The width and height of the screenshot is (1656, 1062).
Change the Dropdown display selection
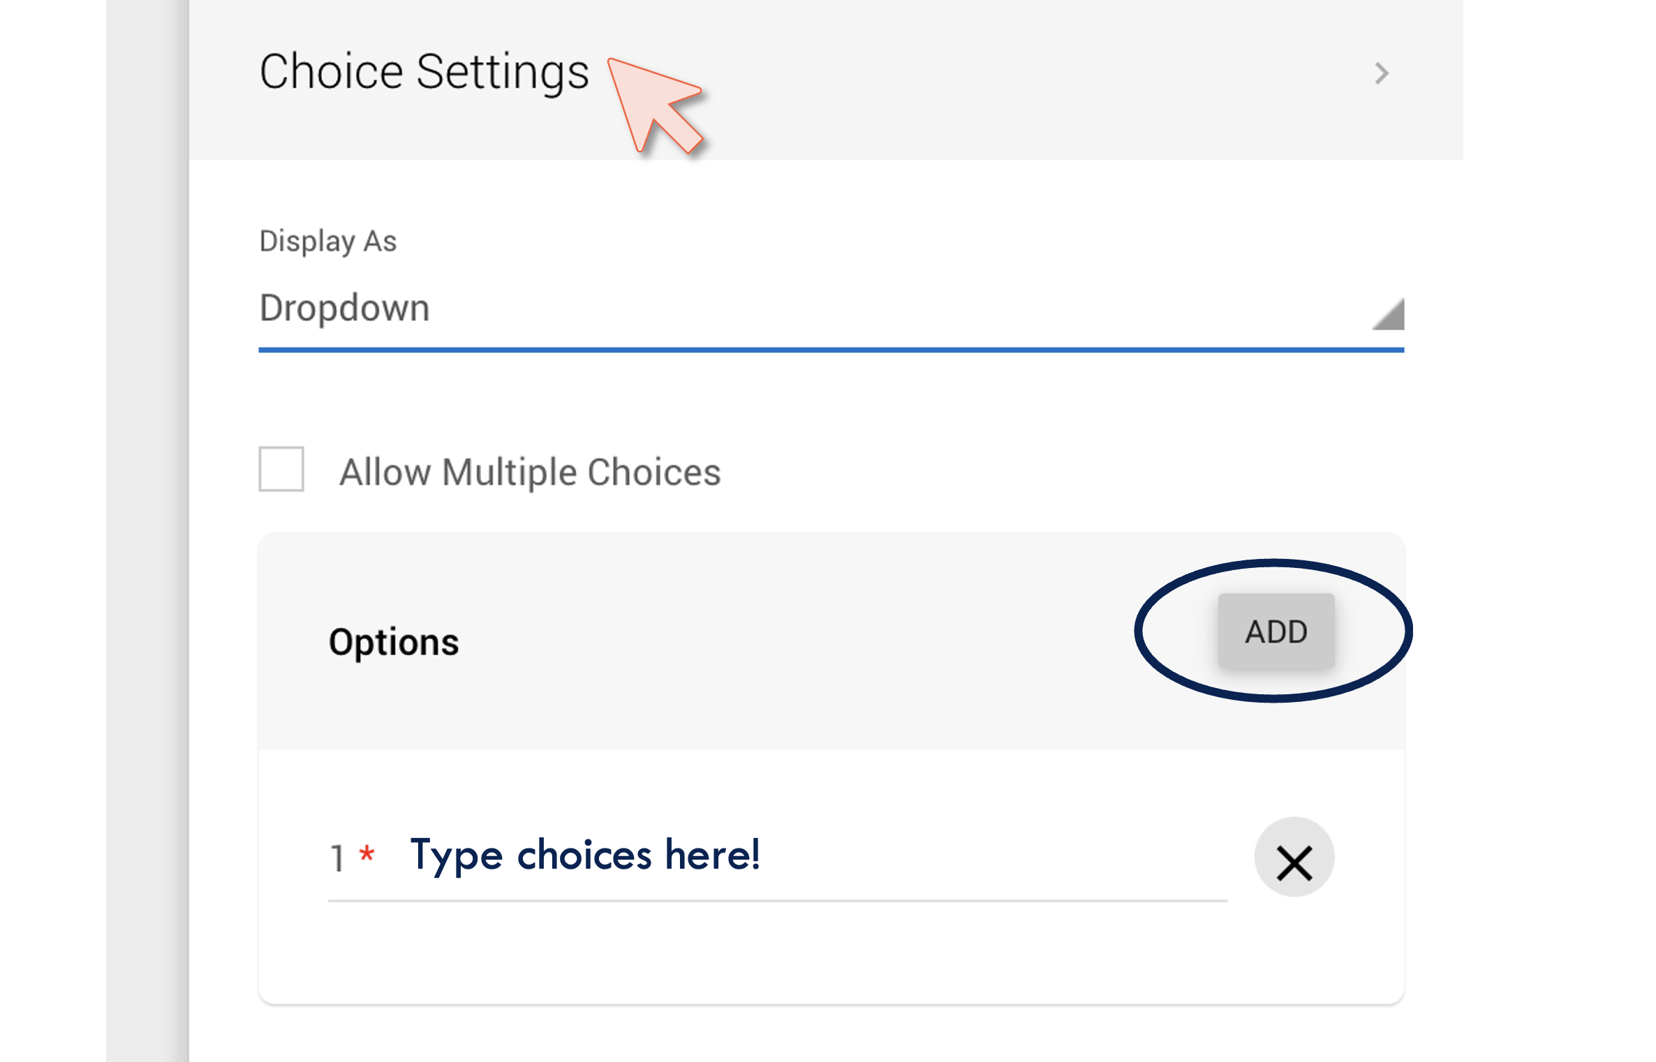(768, 309)
